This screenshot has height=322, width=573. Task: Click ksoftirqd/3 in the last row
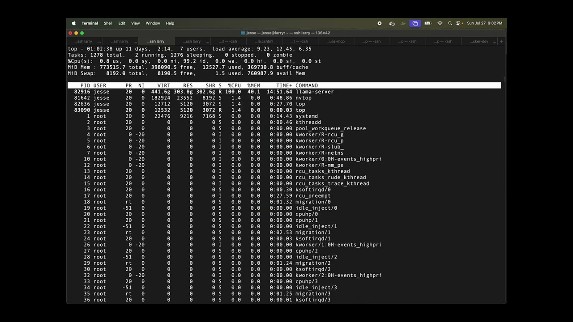pos(313,300)
